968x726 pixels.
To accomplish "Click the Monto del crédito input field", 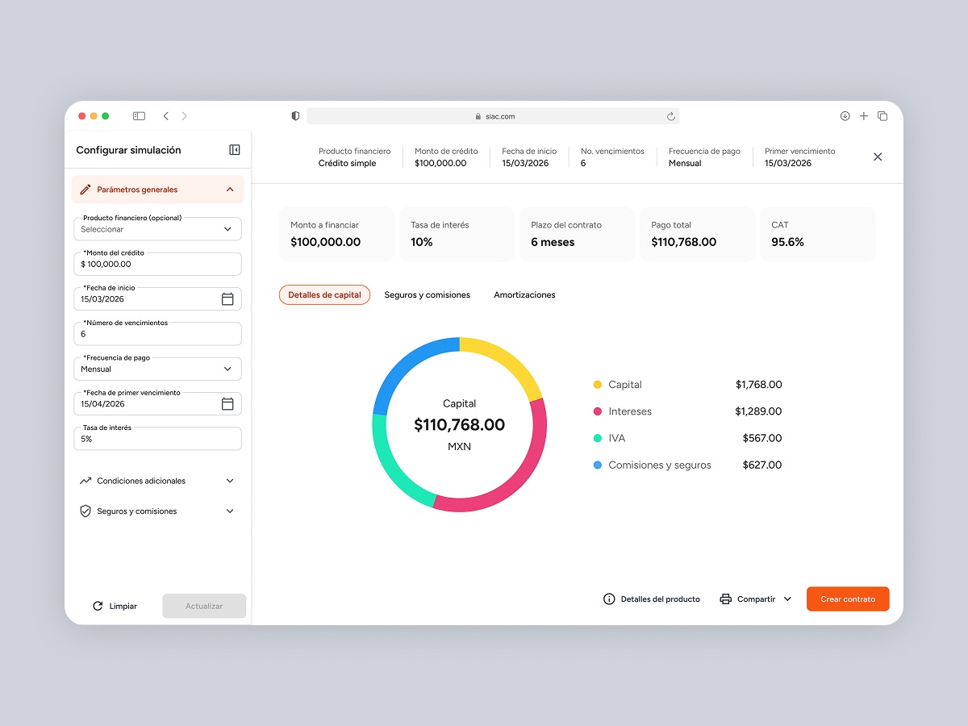I will 157,264.
